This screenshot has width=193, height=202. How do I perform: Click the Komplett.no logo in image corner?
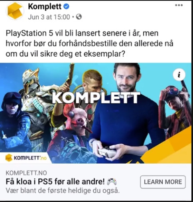26,158
